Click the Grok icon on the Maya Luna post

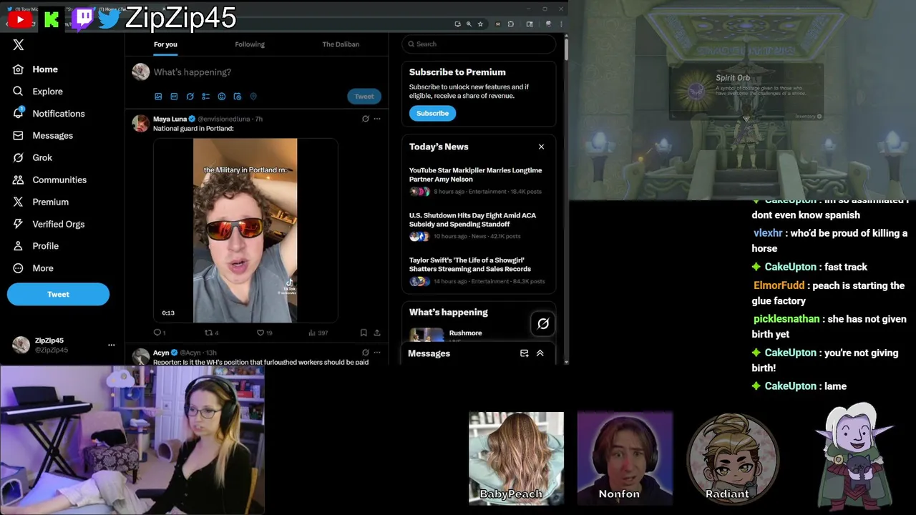tap(365, 119)
